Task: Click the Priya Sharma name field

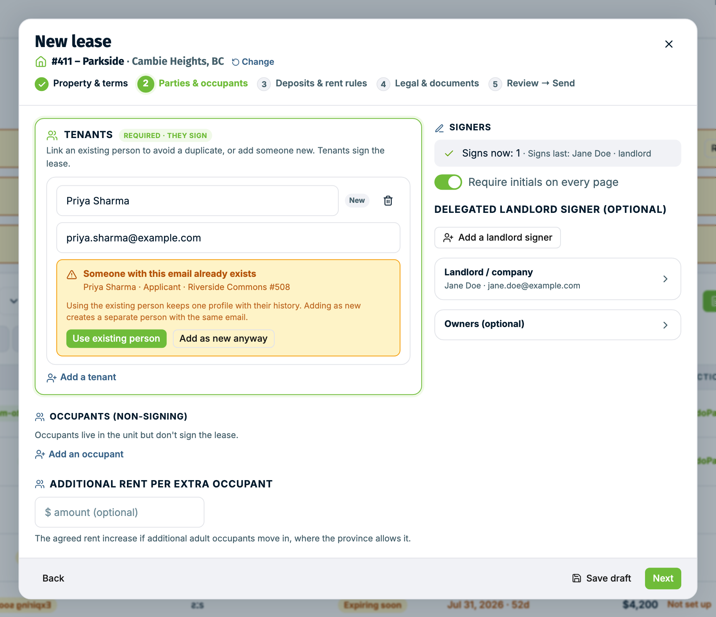Action: (198, 201)
